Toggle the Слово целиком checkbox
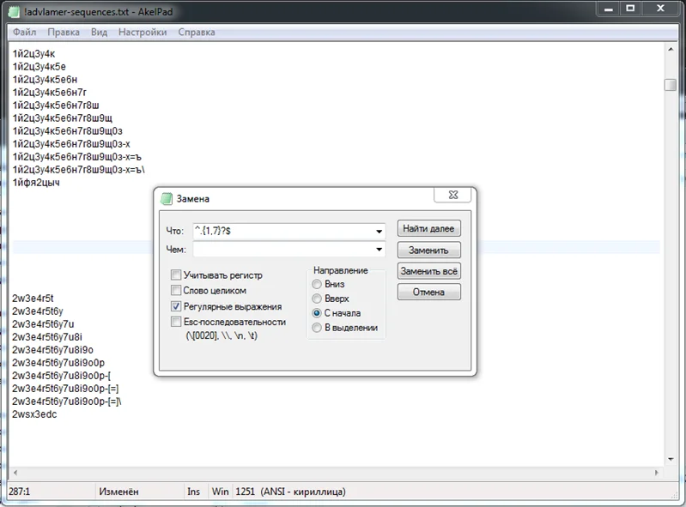 tap(176, 291)
